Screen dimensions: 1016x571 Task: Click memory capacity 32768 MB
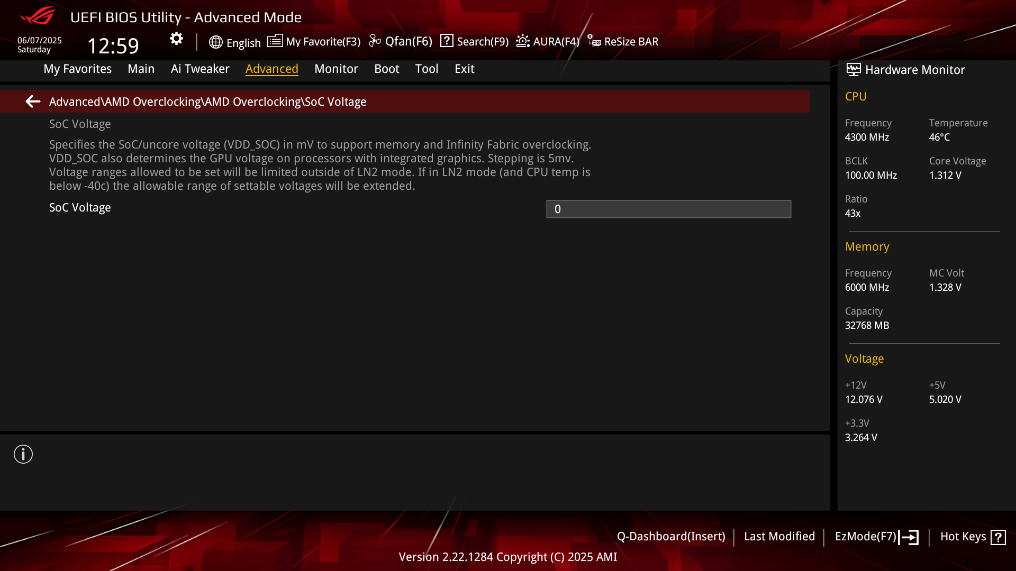(x=867, y=326)
